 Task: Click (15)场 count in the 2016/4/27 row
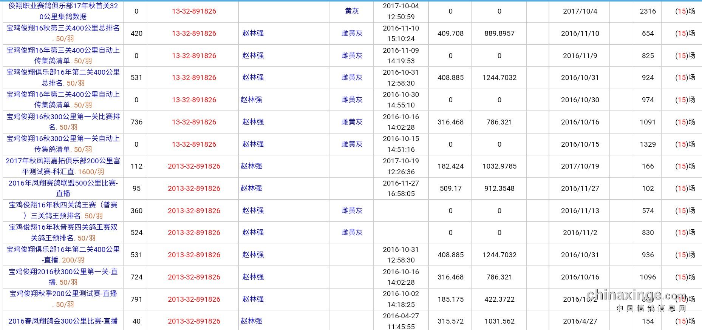[685, 321]
